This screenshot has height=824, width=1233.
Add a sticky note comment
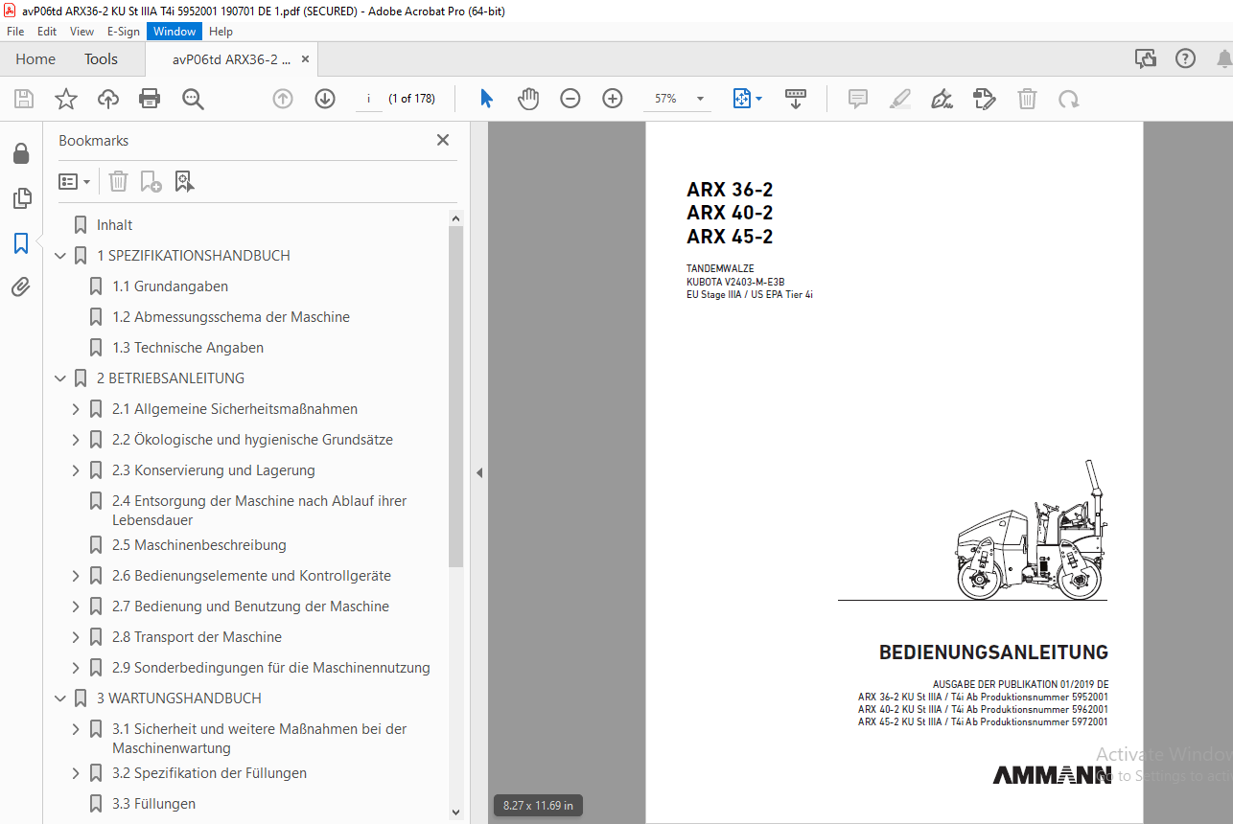tap(858, 99)
